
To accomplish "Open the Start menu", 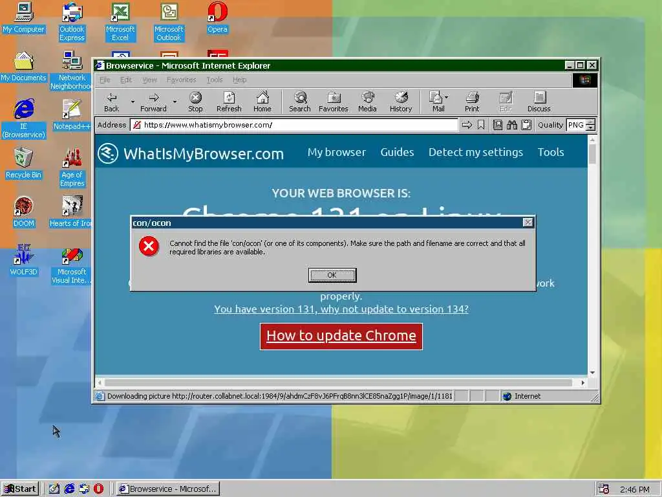I will 20,489.
